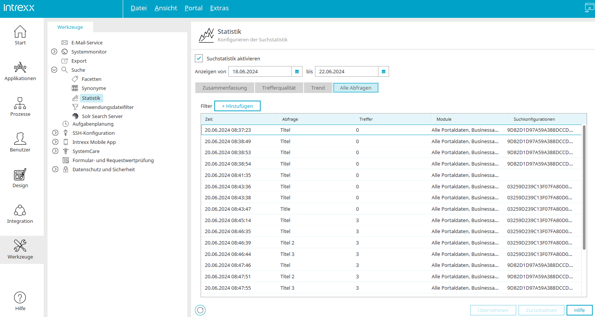Click the refresh icon below the table

pyautogui.click(x=200, y=310)
